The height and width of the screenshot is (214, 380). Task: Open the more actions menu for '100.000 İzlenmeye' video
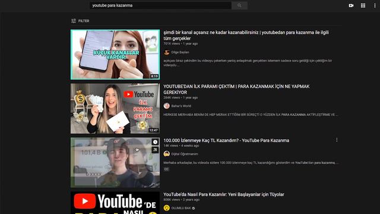(x=337, y=140)
